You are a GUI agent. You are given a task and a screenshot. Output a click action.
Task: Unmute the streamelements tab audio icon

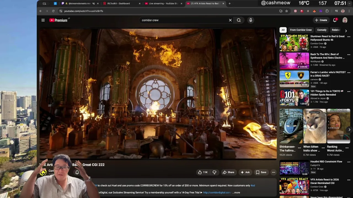click(94, 4)
